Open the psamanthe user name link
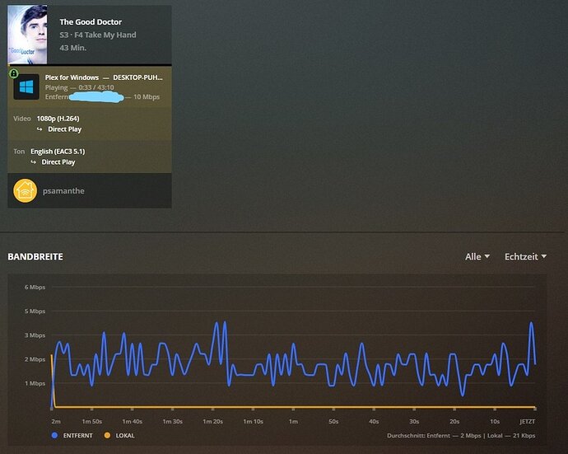Image resolution: width=568 pixels, height=454 pixels. click(63, 190)
